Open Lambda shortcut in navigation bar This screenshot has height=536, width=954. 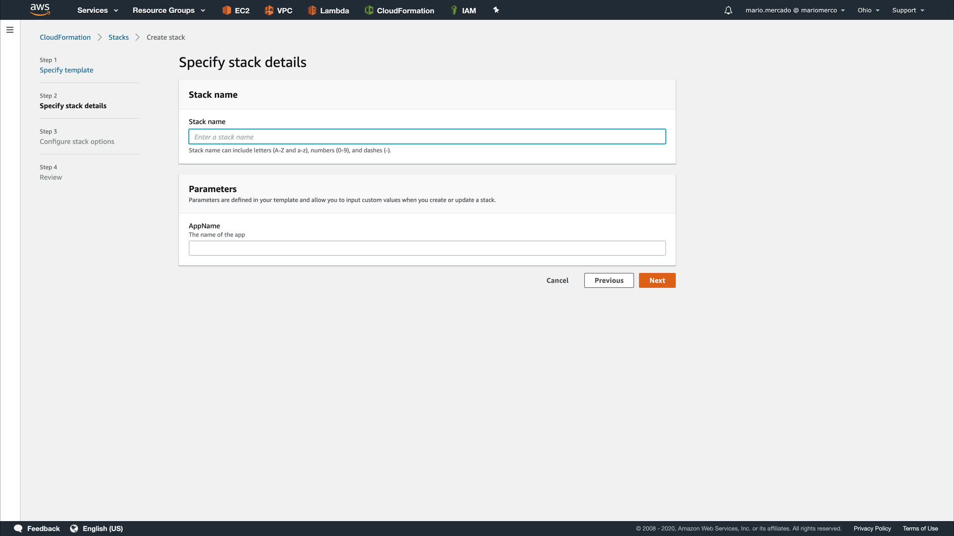(x=328, y=10)
